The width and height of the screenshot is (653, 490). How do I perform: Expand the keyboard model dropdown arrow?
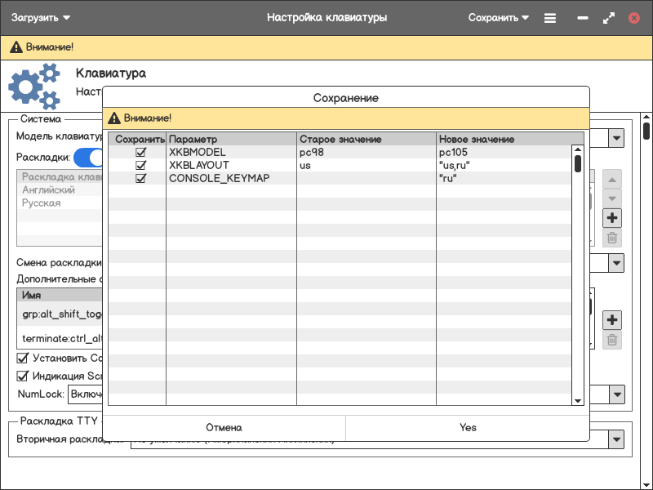616,139
